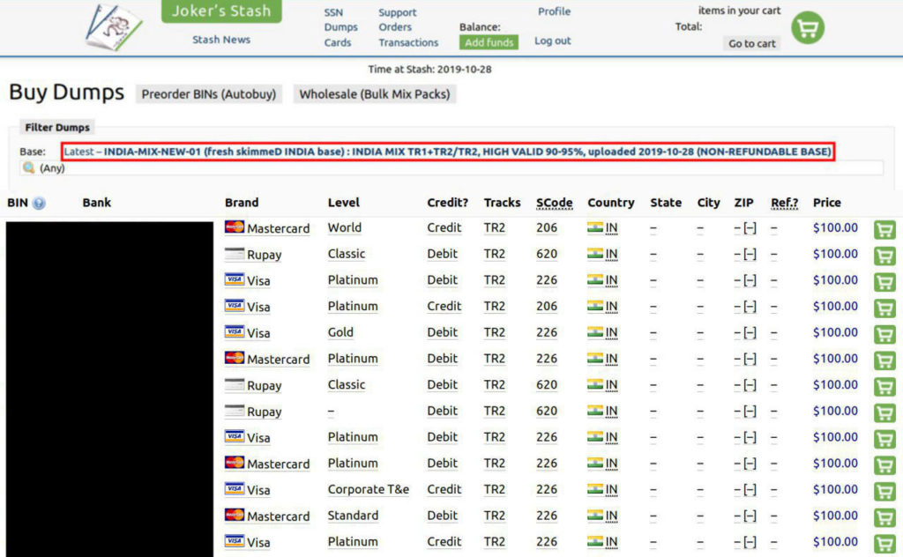Add the Mastercard Standard dump to cart
Screen dimensions: 903x557
pos(884,516)
